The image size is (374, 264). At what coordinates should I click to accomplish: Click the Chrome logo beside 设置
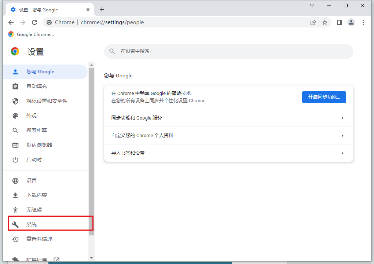pos(15,51)
